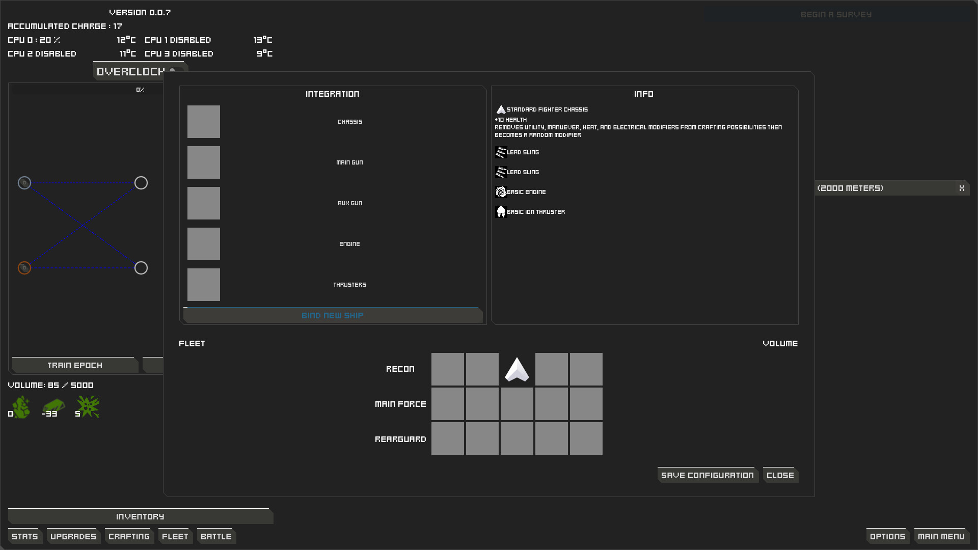
Task: Select the orange-ringed network node
Action: pos(24,268)
